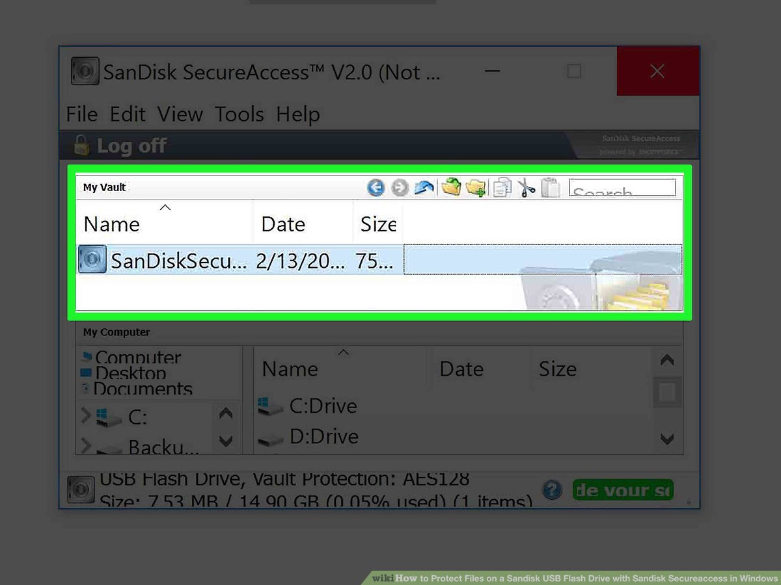
Task: Open the View menu
Action: click(x=180, y=114)
